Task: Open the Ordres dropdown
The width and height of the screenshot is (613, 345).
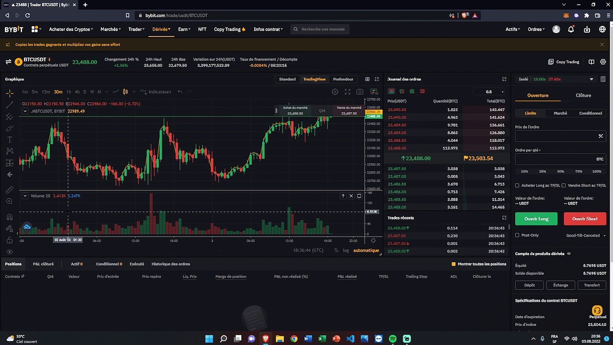Action: coord(536,29)
